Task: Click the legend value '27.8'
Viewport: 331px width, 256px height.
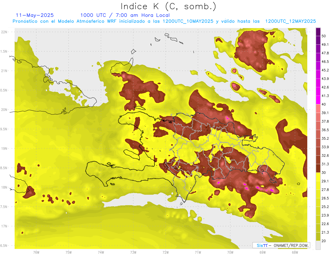Action: [x=325, y=190]
